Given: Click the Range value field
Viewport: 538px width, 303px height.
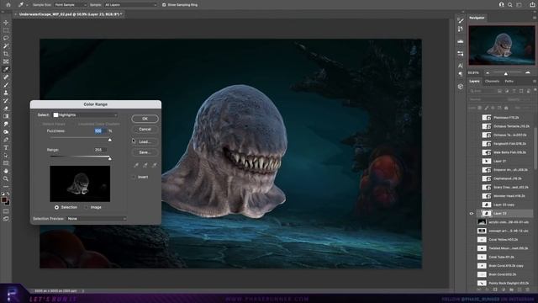Looking at the screenshot, I should (100, 150).
